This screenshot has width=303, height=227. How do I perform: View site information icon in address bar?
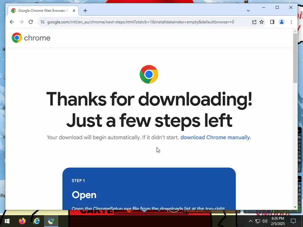pyautogui.click(x=43, y=22)
